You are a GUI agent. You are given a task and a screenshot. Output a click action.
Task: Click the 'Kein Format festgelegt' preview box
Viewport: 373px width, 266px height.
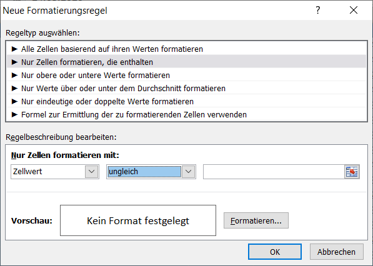(x=138, y=220)
